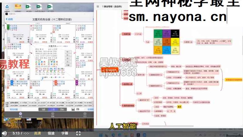Click the top button in the chart center stack
This screenshot has width=243, height=137.
point(68,52)
